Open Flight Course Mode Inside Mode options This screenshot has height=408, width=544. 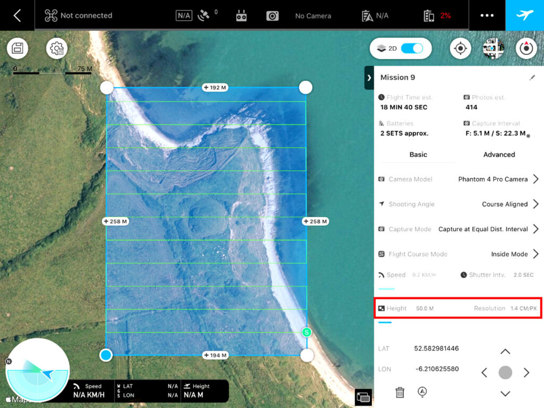(x=458, y=254)
